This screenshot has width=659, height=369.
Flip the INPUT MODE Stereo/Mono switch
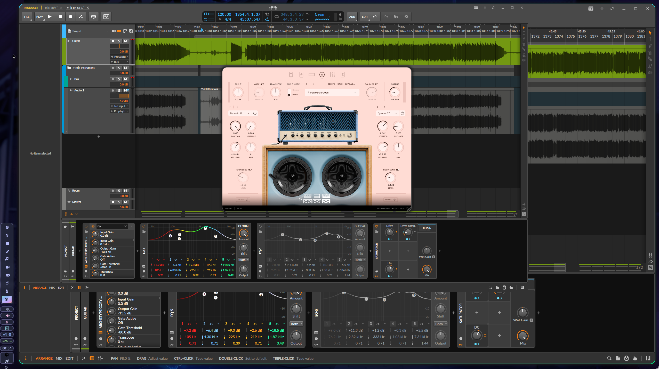[289, 92]
